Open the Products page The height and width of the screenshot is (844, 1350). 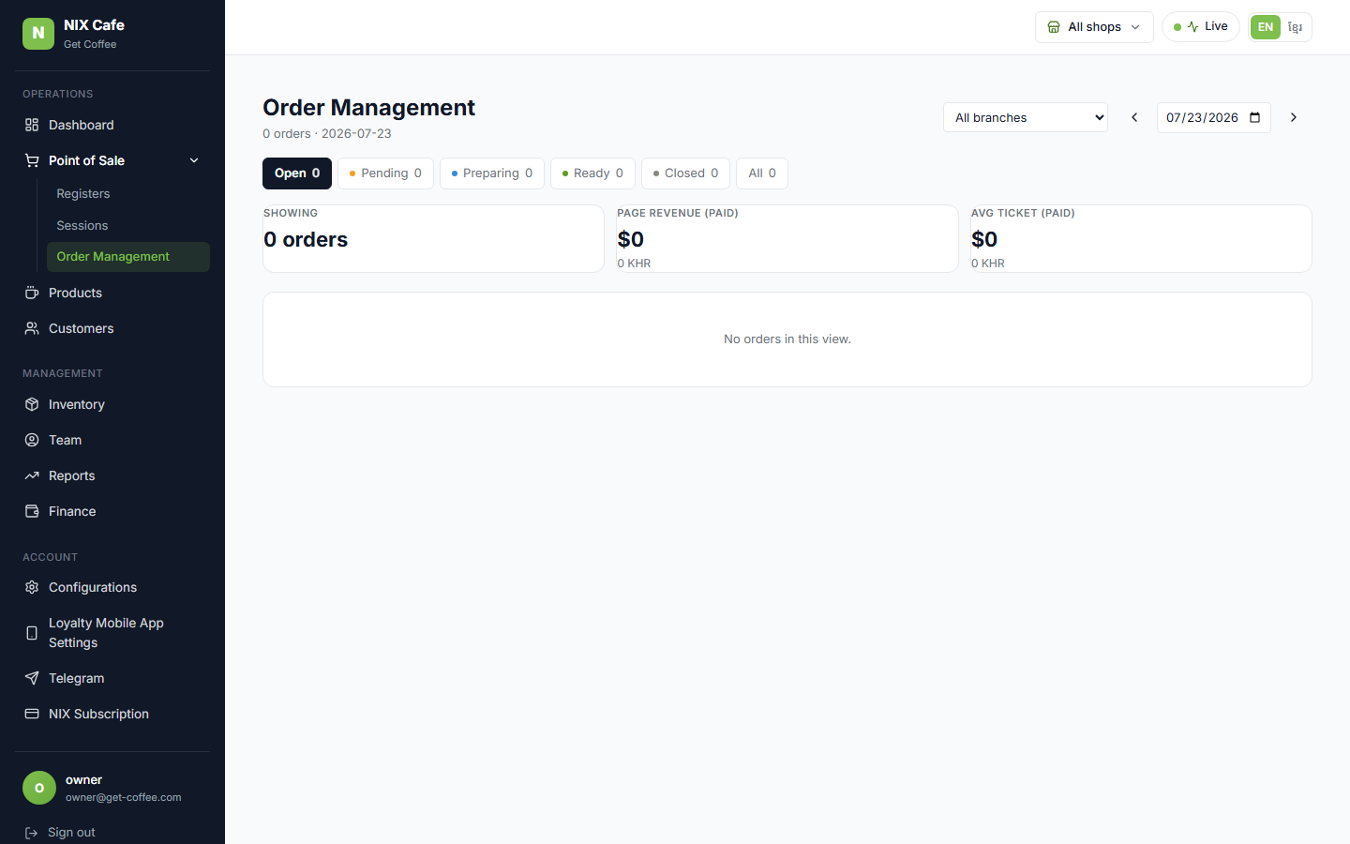pos(112,293)
